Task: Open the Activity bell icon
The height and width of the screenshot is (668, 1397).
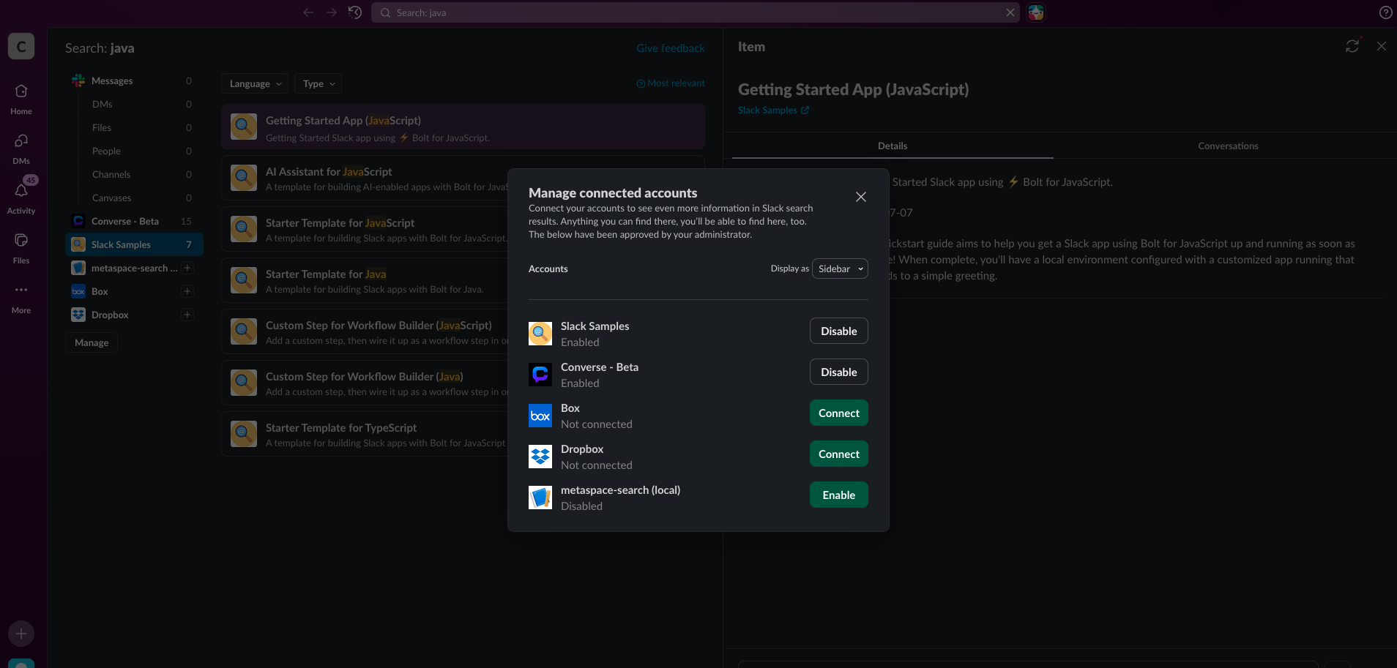Action: point(21,191)
